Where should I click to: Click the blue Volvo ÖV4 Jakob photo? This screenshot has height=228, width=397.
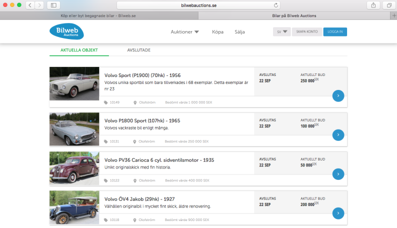coord(74,207)
